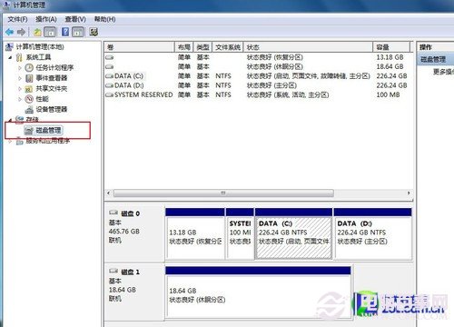Toggle the console tree pane button
The image size is (454, 327).
[x=50, y=32]
